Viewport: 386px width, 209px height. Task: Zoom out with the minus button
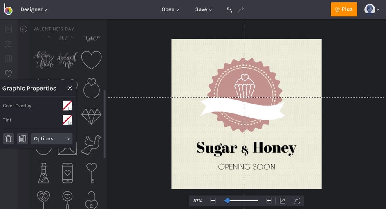pos(213,201)
